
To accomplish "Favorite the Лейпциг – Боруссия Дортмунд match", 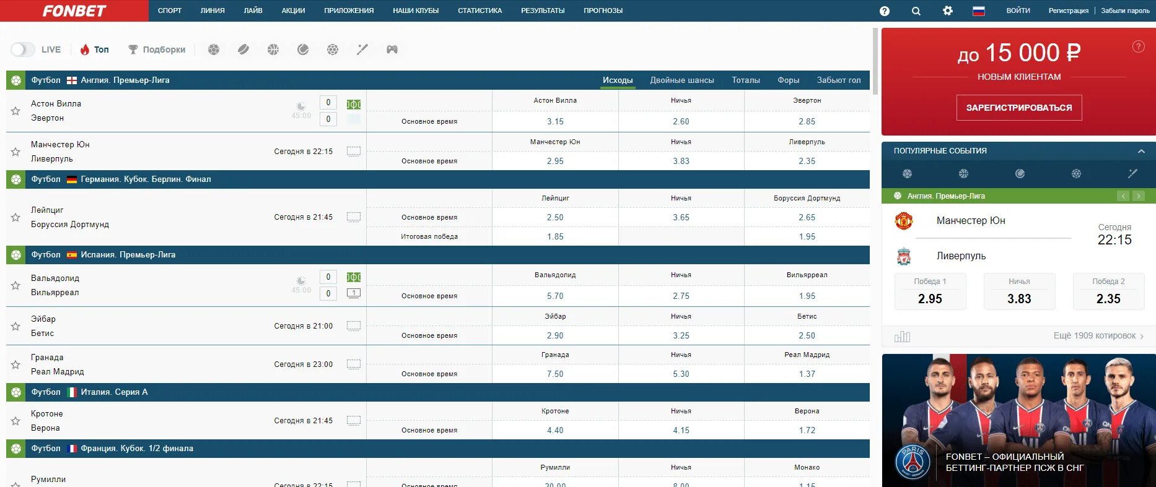I will [x=15, y=217].
